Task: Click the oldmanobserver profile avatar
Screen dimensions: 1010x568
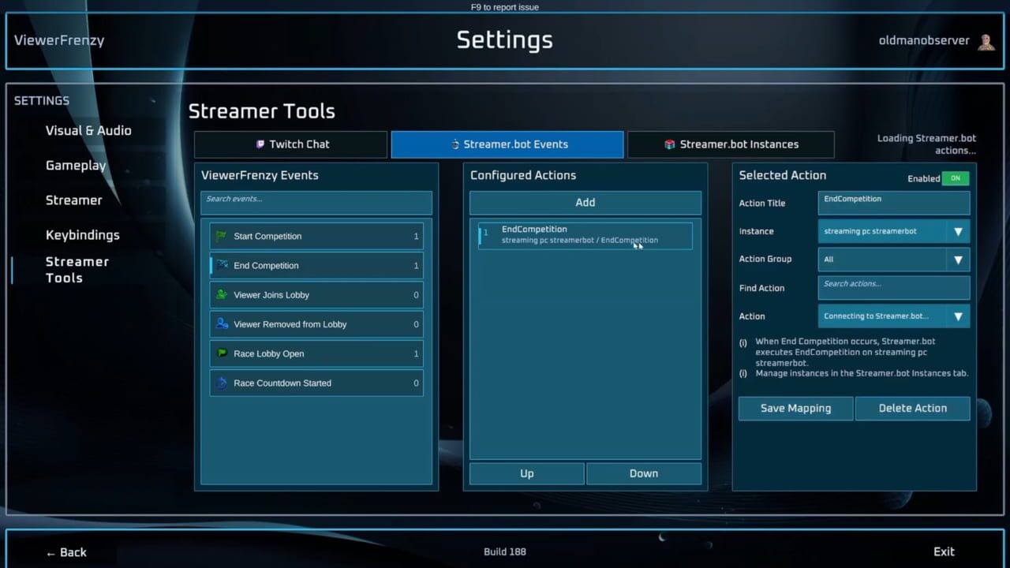Action: [986, 41]
